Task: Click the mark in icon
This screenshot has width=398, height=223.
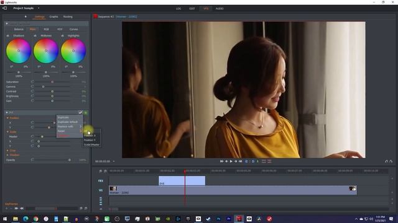Action: pyautogui.click(x=246, y=161)
